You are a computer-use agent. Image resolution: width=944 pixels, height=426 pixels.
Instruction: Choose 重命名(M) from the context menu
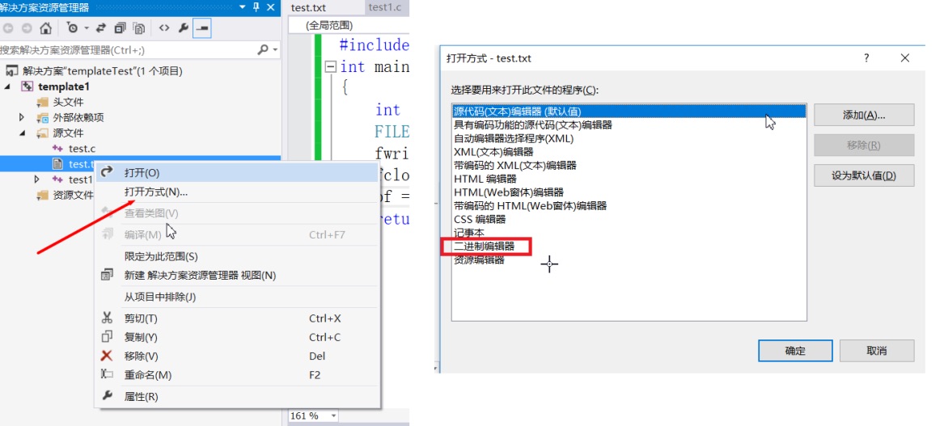[238, 375]
